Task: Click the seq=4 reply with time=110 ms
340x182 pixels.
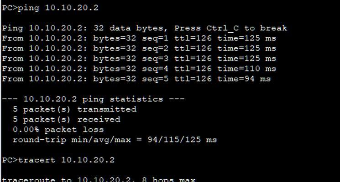Action: coord(139,69)
